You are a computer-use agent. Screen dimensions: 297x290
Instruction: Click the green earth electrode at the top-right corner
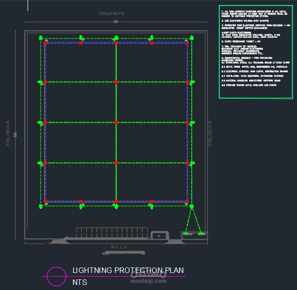pyautogui.click(x=192, y=38)
